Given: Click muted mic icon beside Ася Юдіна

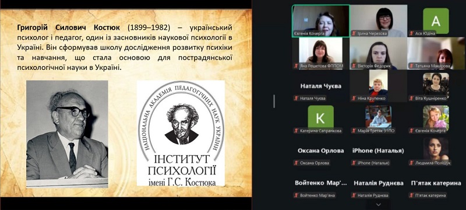Looking at the screenshot, I should (x=412, y=34).
